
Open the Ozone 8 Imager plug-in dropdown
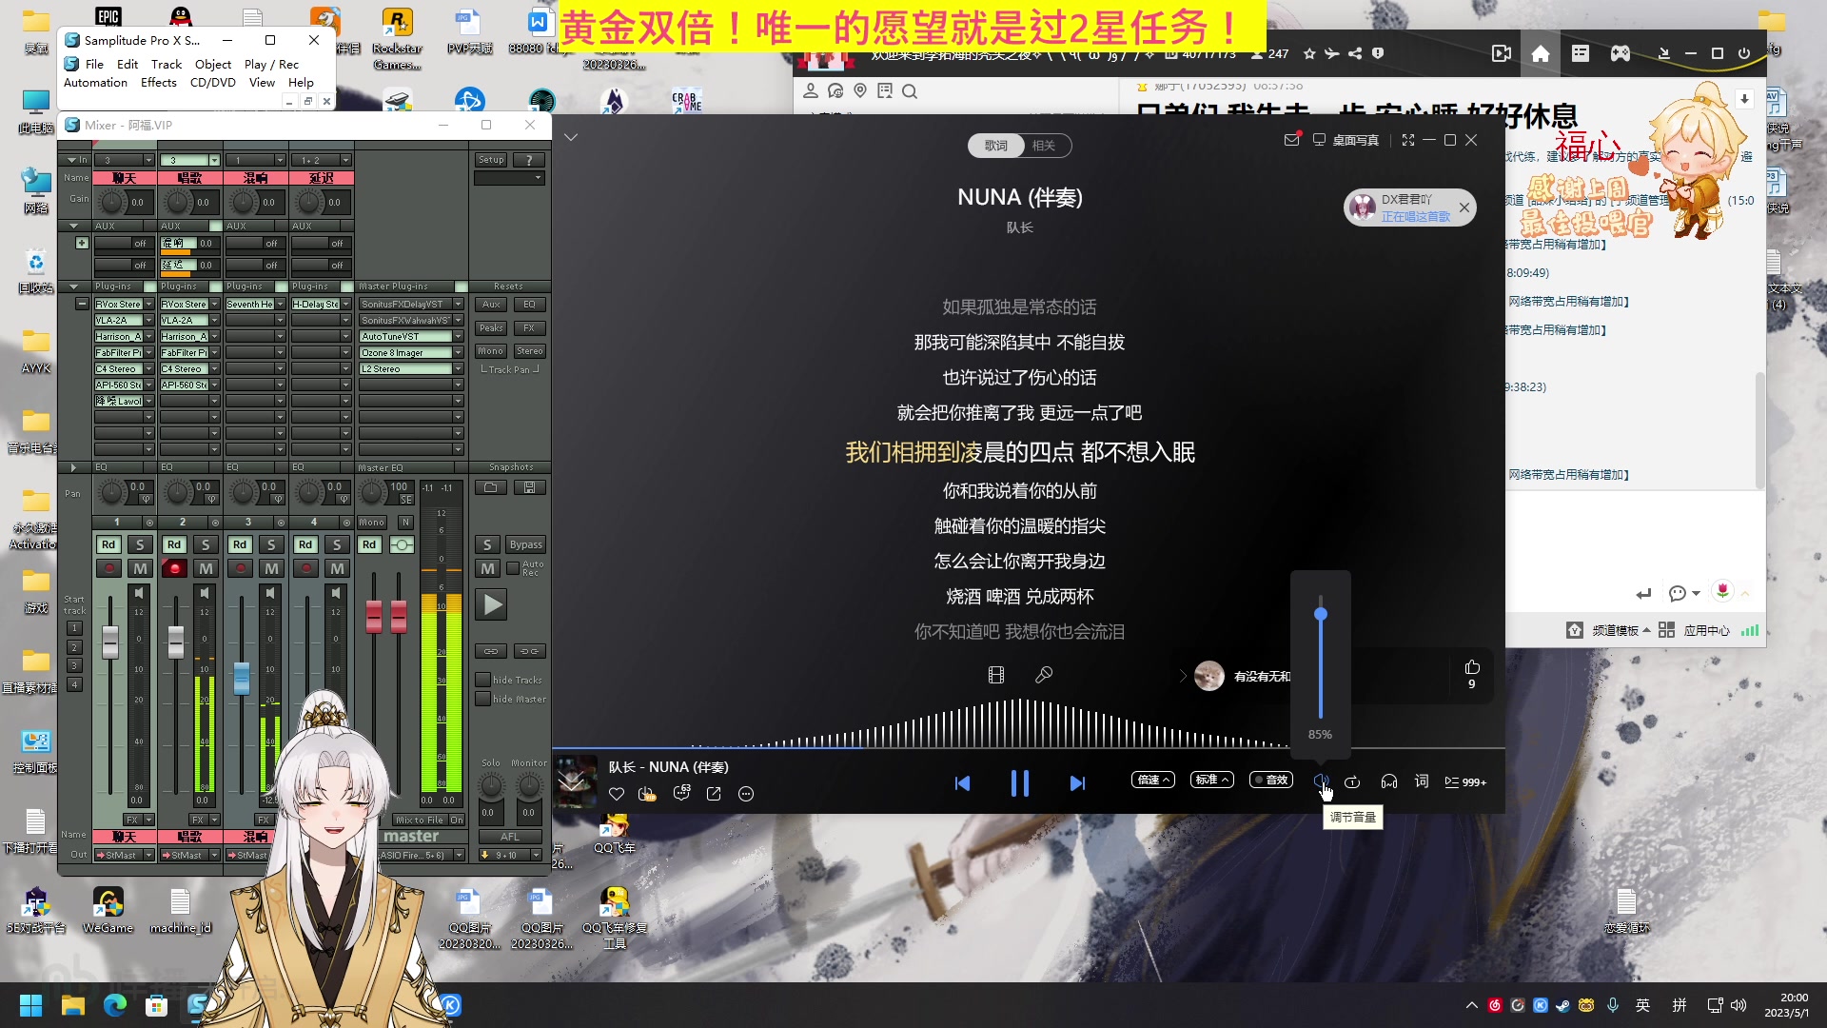(x=458, y=353)
